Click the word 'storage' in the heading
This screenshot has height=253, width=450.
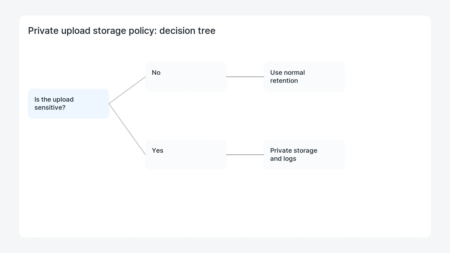109,31
